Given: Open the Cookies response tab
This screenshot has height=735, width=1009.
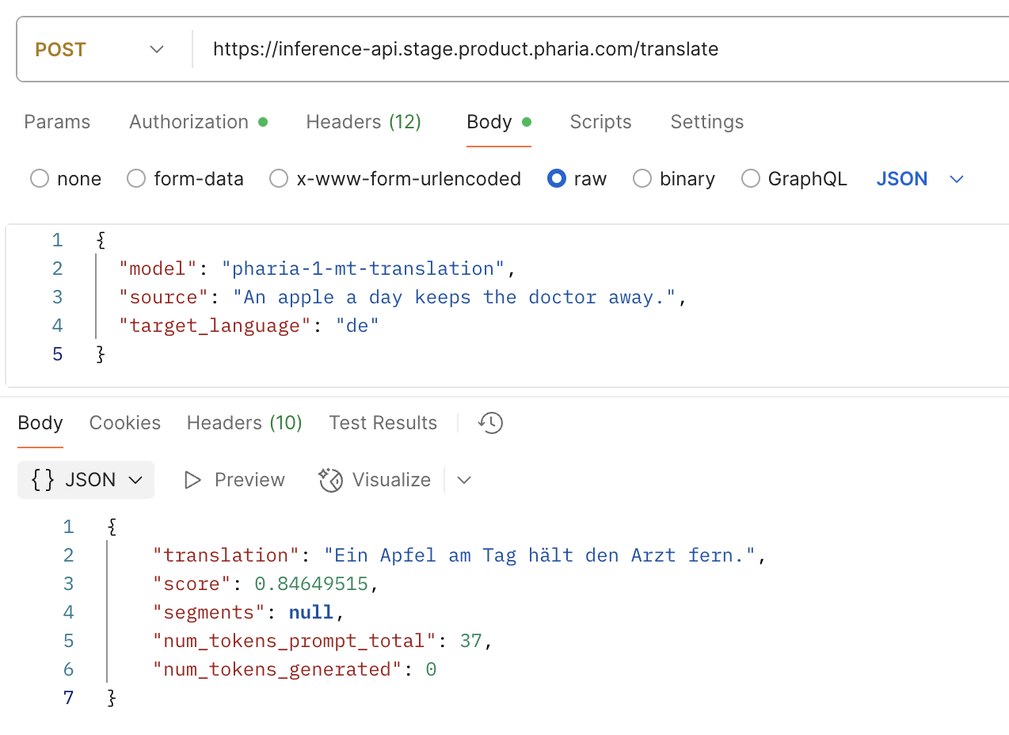Looking at the screenshot, I should point(124,423).
